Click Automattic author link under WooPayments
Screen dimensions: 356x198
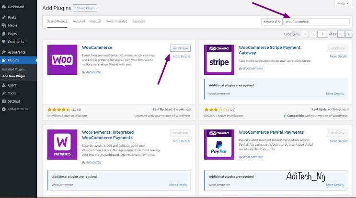point(93,163)
